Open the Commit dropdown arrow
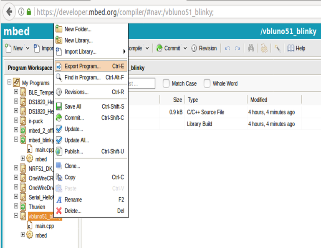 pos(185,48)
